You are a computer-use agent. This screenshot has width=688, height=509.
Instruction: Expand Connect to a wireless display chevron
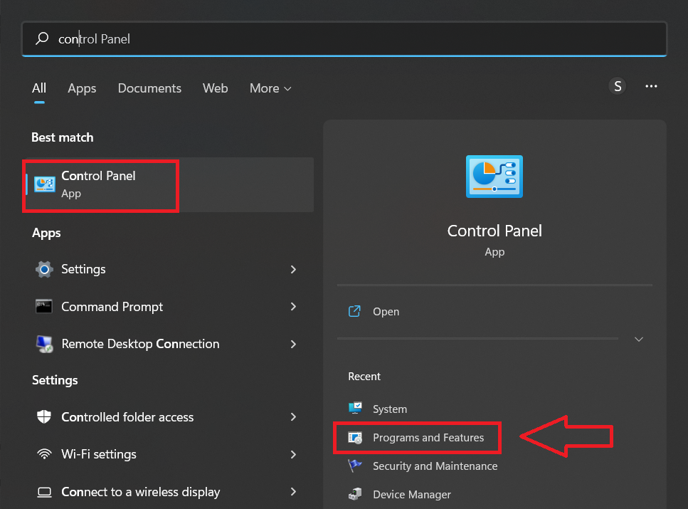294,492
